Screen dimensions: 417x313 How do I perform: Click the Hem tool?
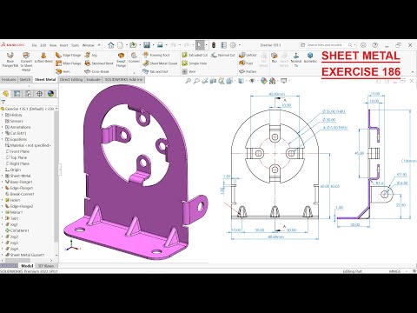click(x=63, y=71)
